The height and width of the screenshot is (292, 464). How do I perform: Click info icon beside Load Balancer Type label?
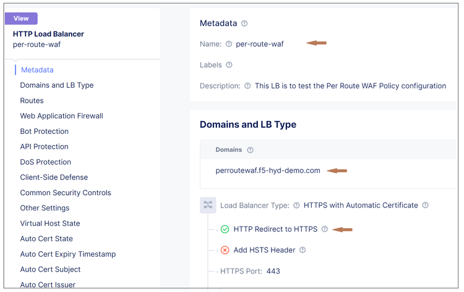tap(297, 206)
